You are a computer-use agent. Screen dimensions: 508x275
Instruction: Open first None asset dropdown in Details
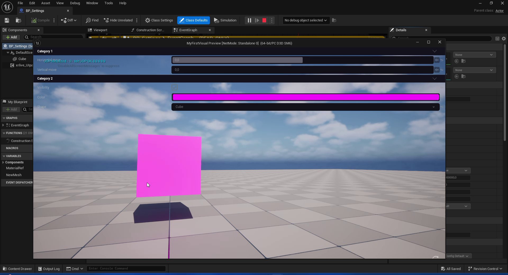pyautogui.click(x=475, y=55)
